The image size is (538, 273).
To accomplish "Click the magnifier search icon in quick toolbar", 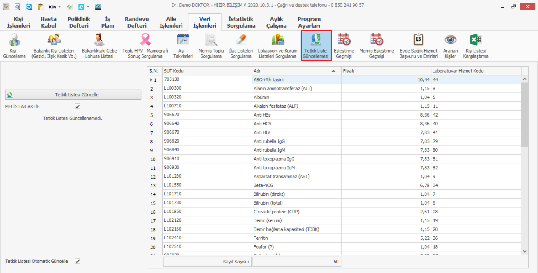I will pos(17,7).
